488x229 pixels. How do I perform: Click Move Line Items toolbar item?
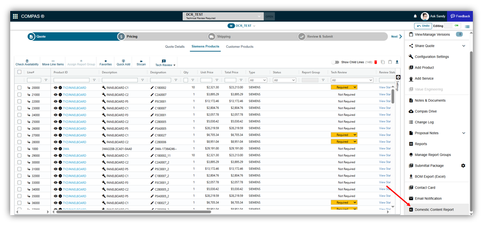pos(53,63)
